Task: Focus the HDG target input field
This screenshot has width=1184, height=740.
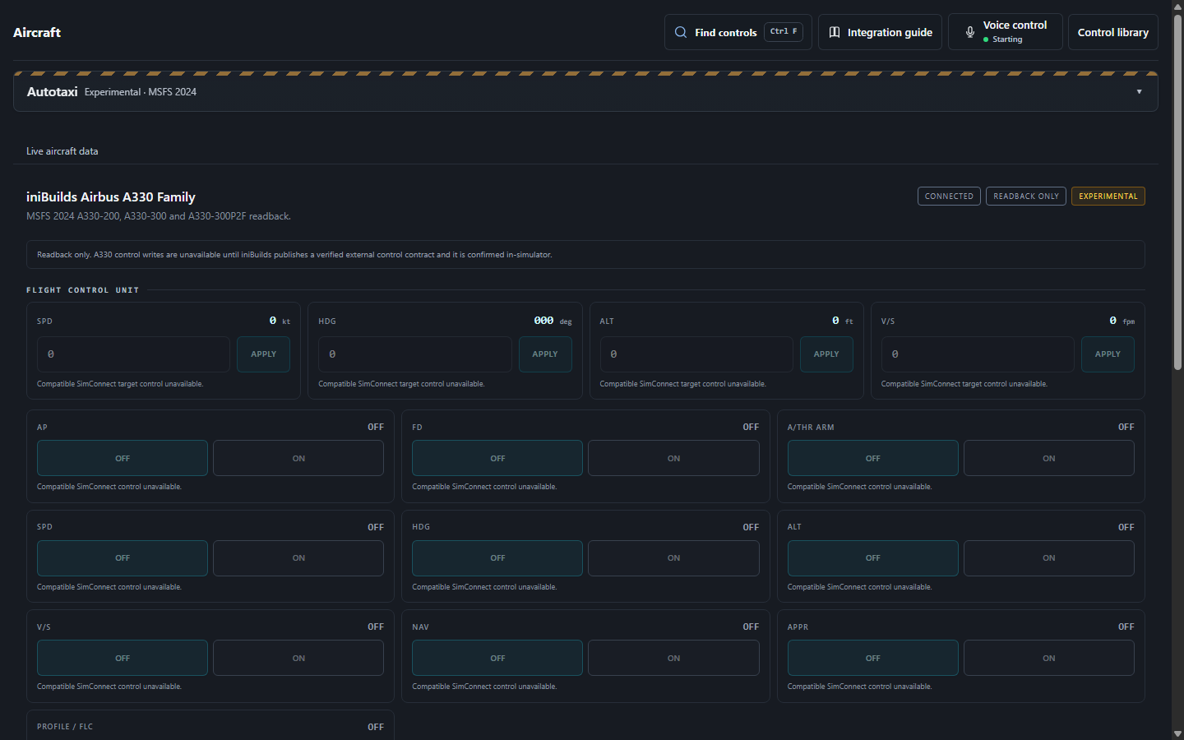Action: point(415,354)
